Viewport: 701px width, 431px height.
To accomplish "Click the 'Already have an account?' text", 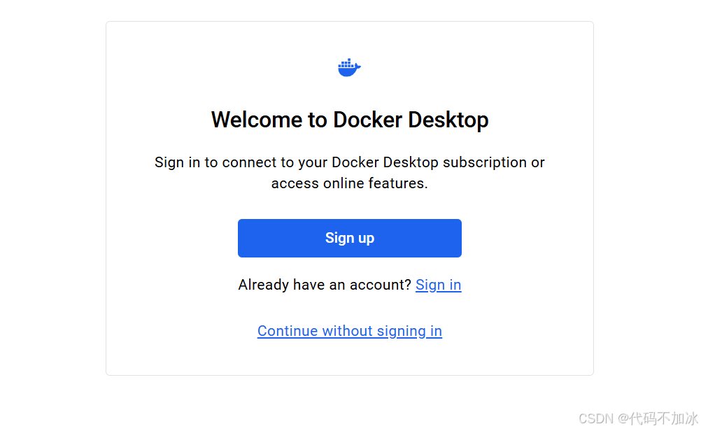I will point(325,285).
